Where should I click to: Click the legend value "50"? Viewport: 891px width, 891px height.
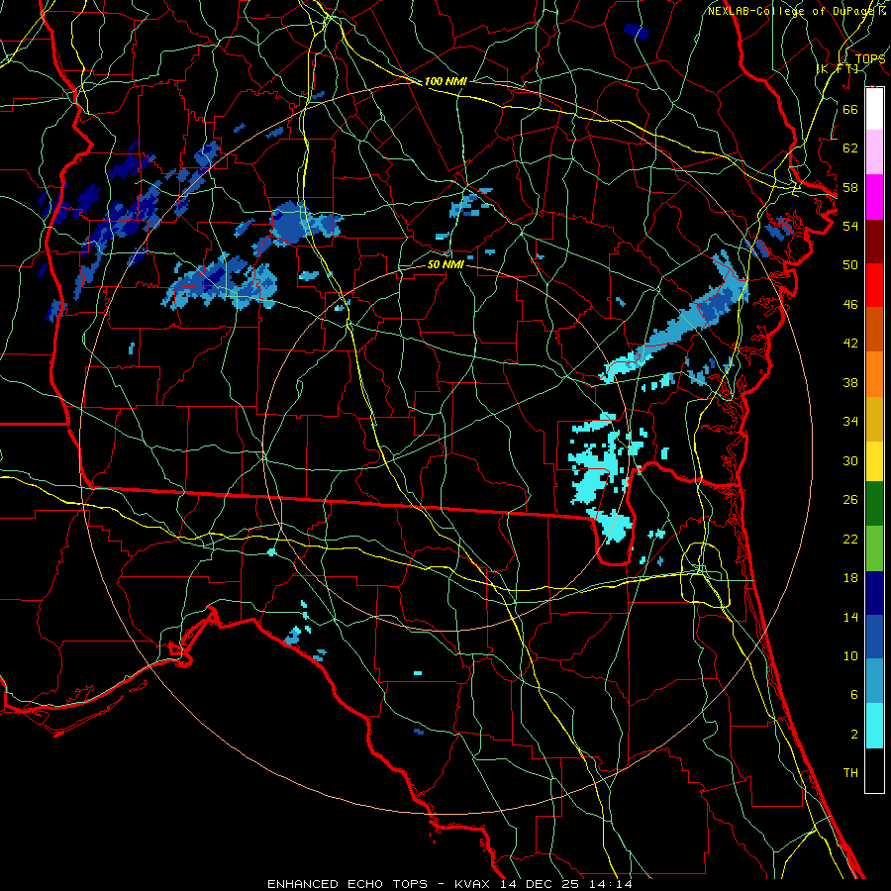(x=850, y=264)
